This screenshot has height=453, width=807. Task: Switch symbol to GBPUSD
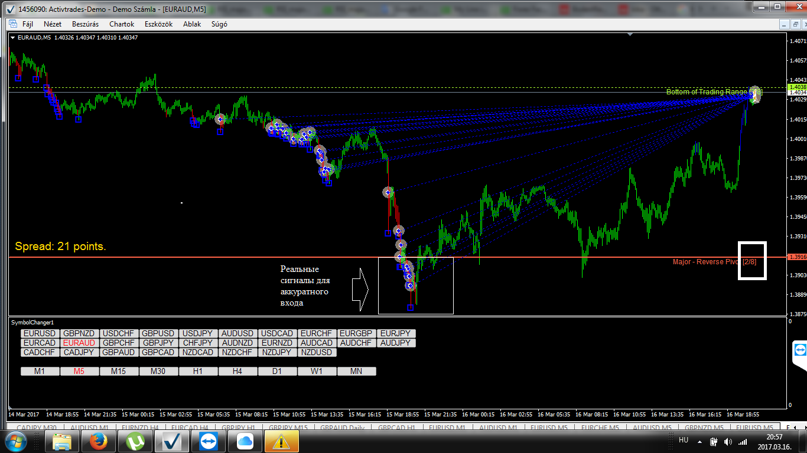coord(159,333)
